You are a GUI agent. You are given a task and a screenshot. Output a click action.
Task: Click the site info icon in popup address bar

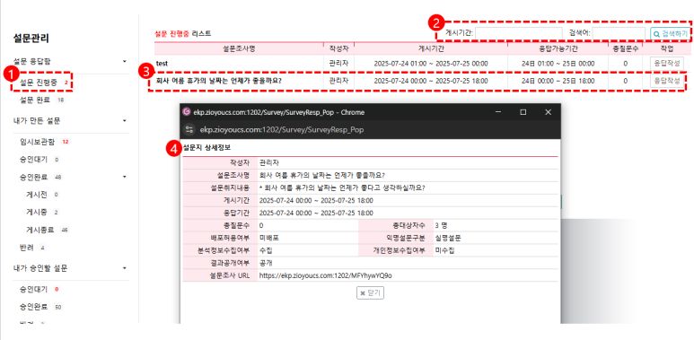tap(189, 129)
